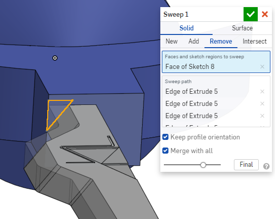Click Face of Sketch 8 entry
Viewport: 275px width, 219px height.
(190, 66)
